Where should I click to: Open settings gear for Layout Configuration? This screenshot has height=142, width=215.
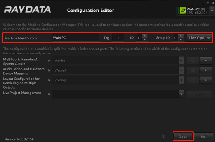click(x=193, y=80)
